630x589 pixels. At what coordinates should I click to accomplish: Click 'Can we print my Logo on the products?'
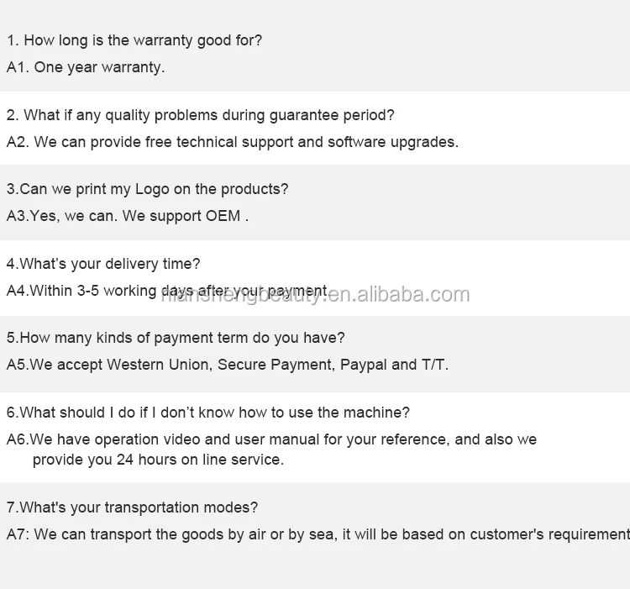(148, 190)
